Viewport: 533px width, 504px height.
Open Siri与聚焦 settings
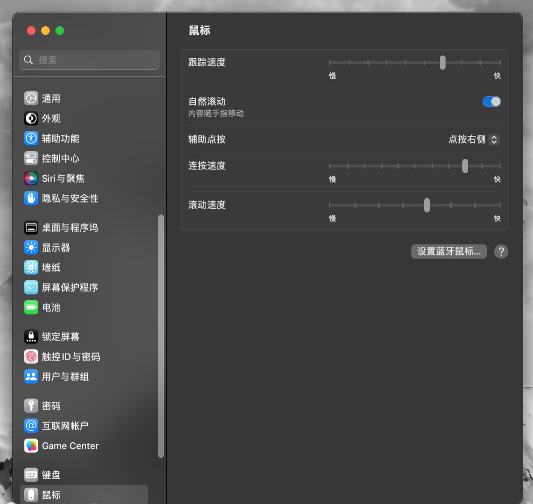point(31,178)
